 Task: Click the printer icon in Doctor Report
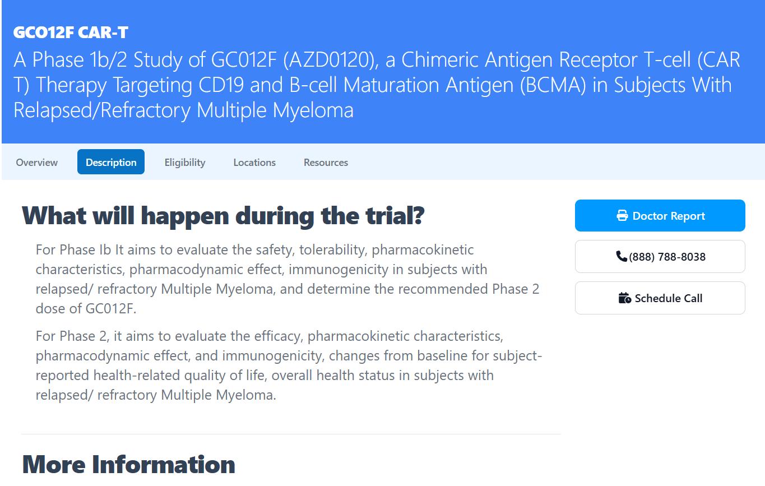click(622, 216)
